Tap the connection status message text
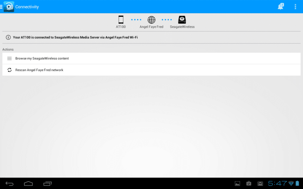Image resolution: width=303 pixels, height=189 pixels. (x=75, y=38)
